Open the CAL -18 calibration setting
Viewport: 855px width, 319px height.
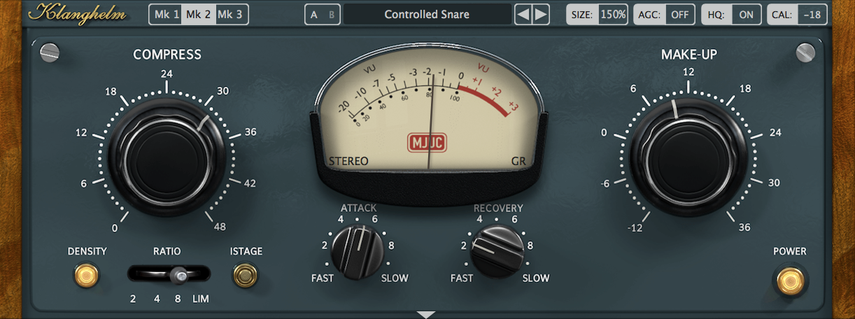(x=798, y=14)
